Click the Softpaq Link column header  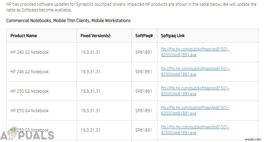click(173, 36)
